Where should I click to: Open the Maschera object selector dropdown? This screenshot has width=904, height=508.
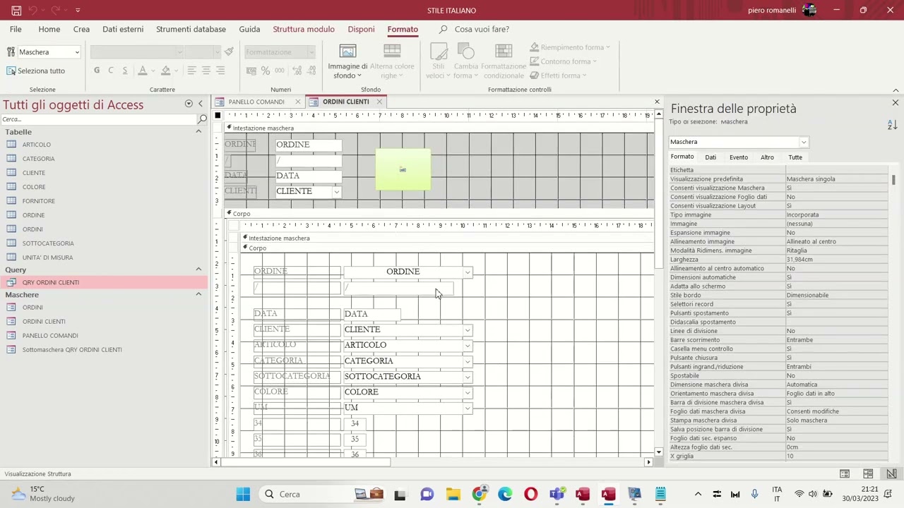point(76,52)
